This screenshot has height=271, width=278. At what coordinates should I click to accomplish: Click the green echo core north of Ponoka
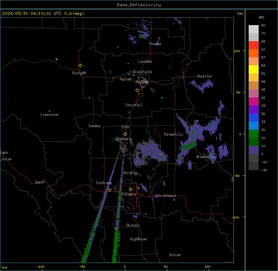(x=142, y=37)
